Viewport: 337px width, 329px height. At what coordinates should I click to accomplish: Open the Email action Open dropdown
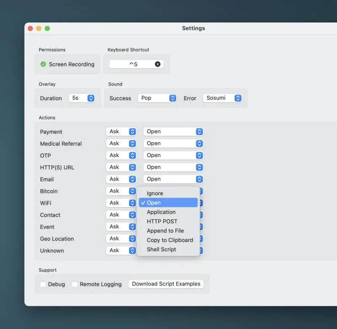173,179
